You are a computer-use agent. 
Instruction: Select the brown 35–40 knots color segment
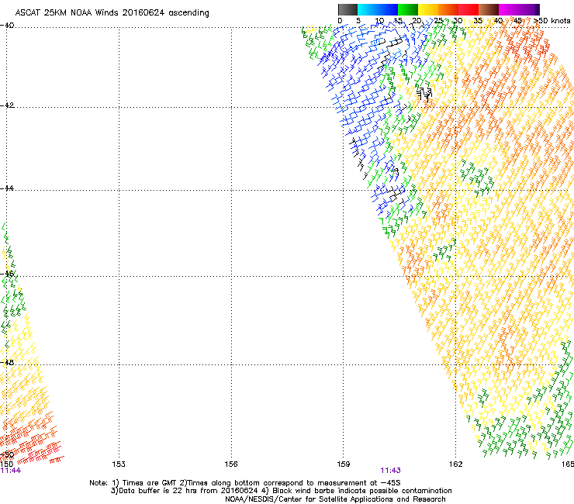(x=489, y=9)
